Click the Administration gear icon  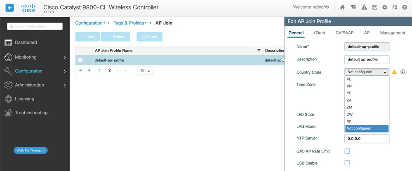point(8,85)
